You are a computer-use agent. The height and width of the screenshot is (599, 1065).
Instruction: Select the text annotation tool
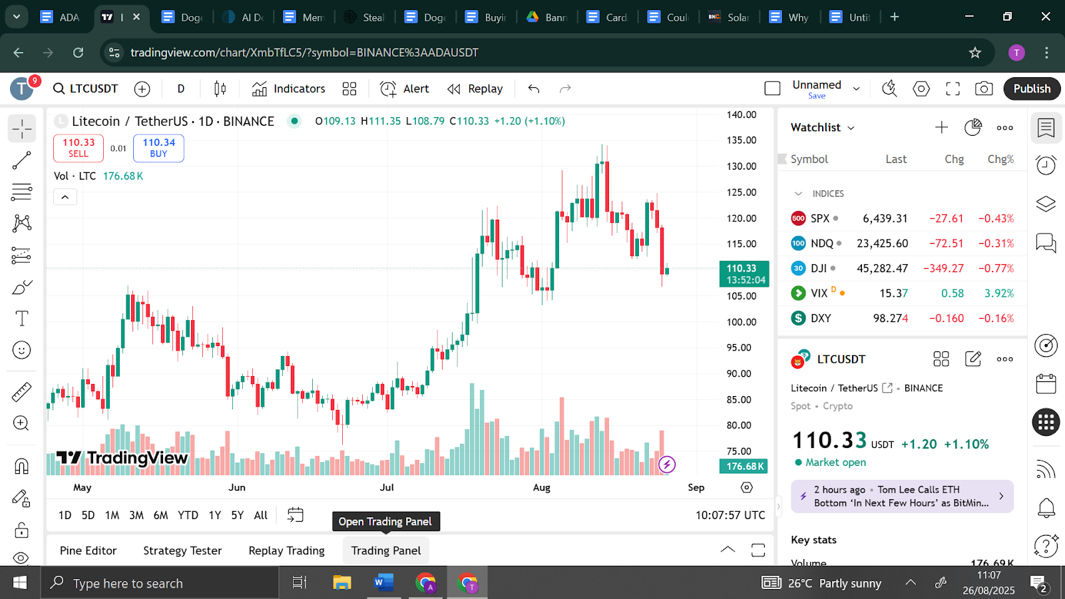click(x=22, y=319)
